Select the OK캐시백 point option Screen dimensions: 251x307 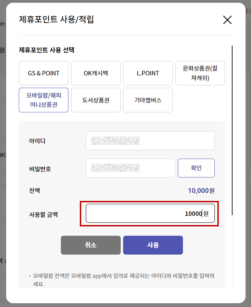click(96, 73)
